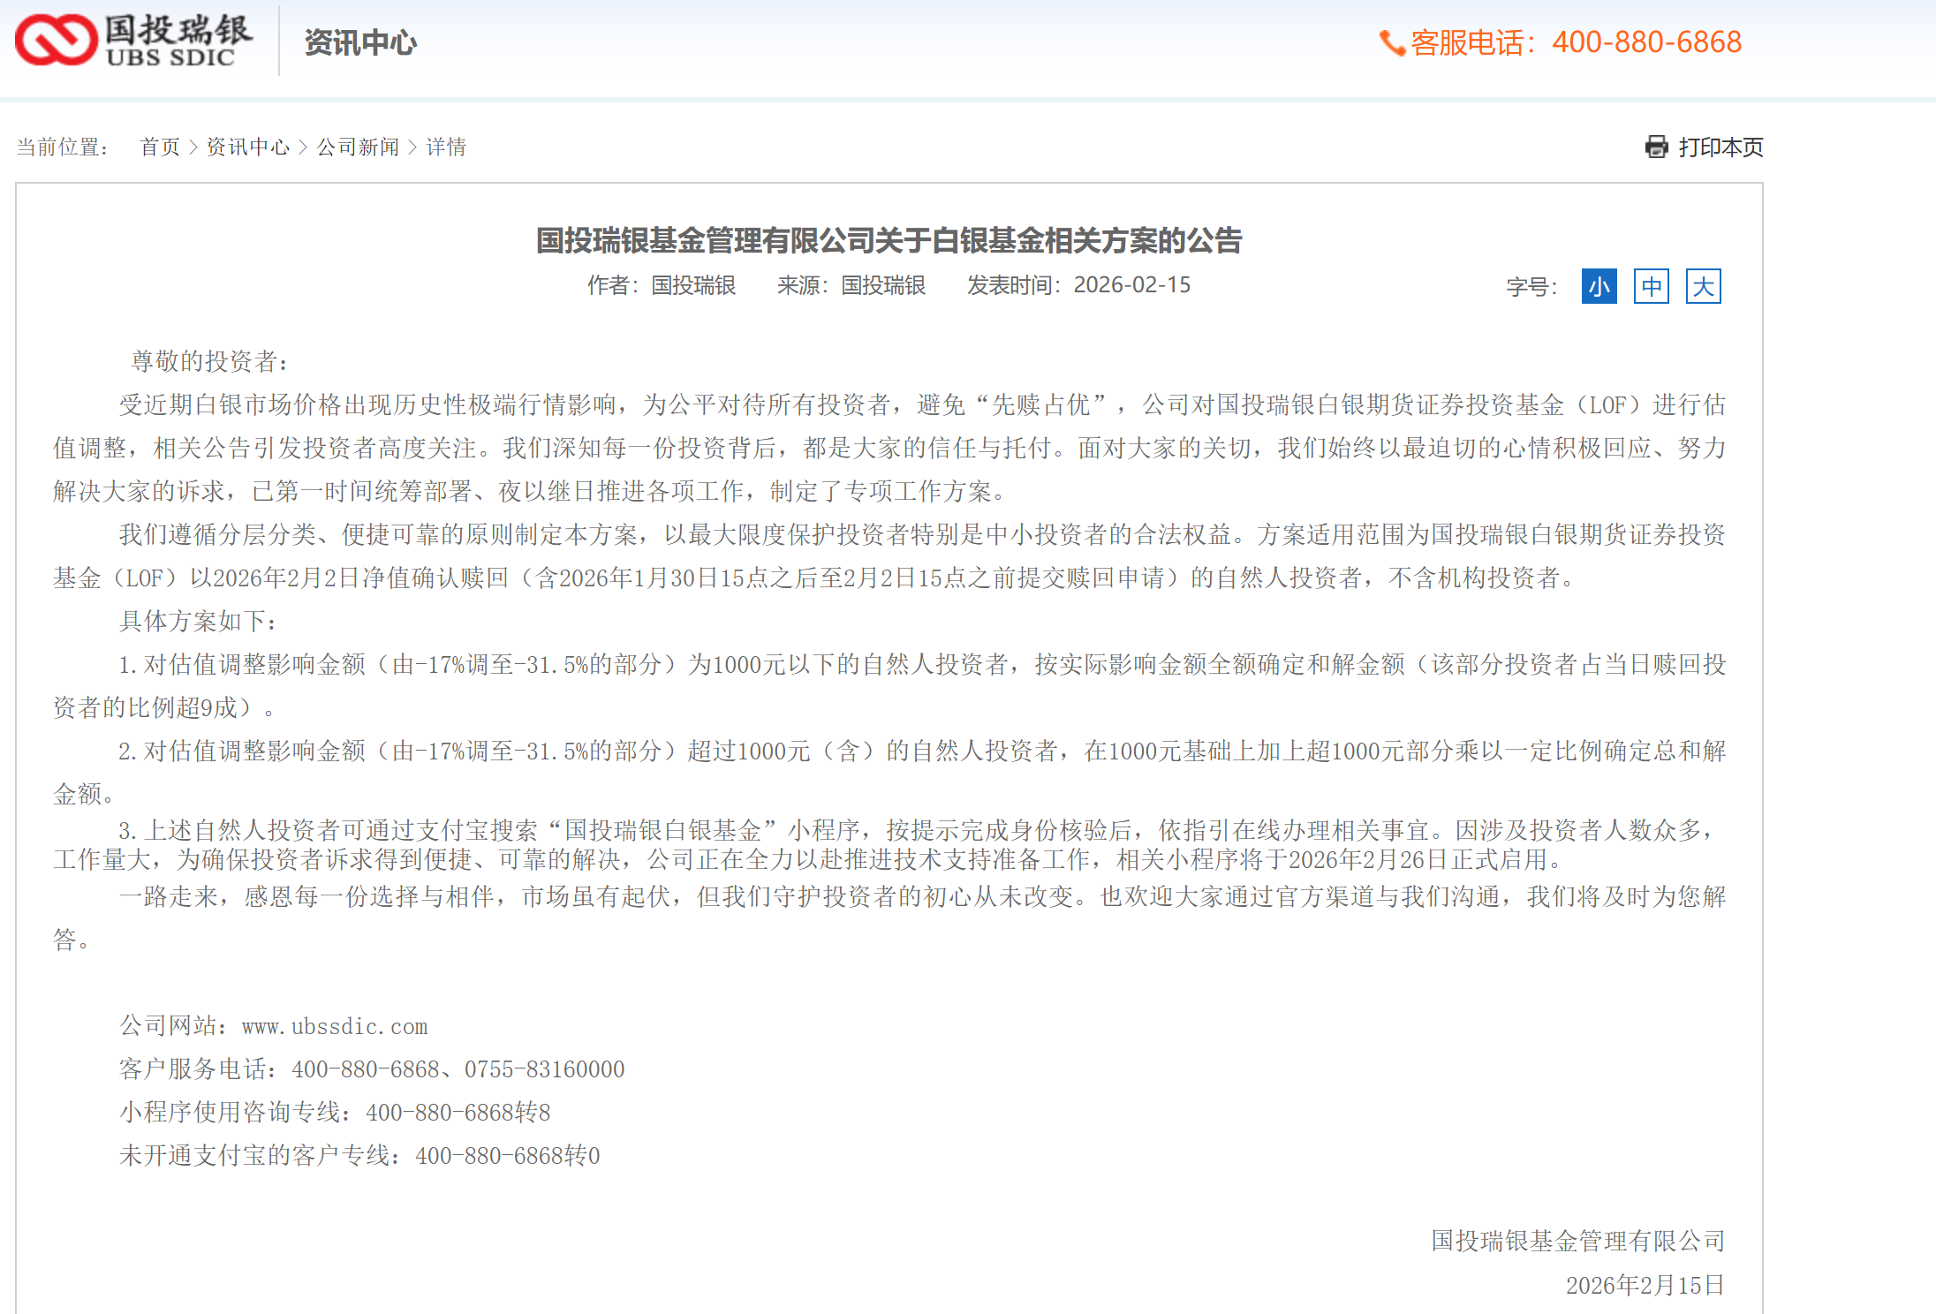Click chevron after 资讯中心 in breadcrumb
This screenshot has width=1936, height=1314.
tap(303, 147)
